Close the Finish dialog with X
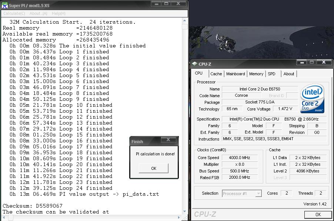This screenshot has width=334, height=221. (168, 139)
